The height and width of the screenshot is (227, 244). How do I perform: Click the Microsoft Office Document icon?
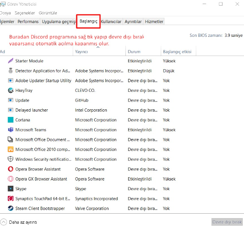(x=11, y=140)
